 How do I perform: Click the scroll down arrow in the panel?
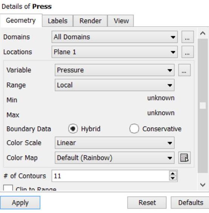203,185
